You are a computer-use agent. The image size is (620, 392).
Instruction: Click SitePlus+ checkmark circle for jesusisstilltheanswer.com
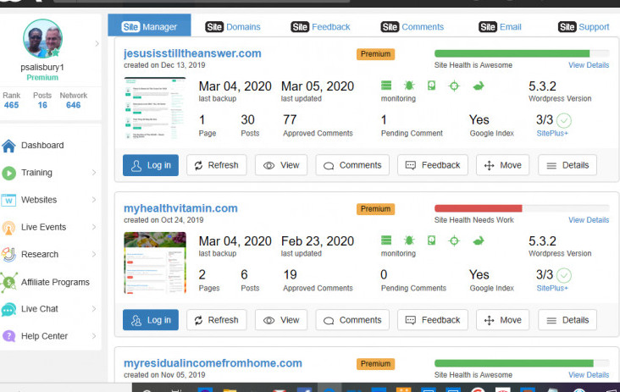(564, 120)
